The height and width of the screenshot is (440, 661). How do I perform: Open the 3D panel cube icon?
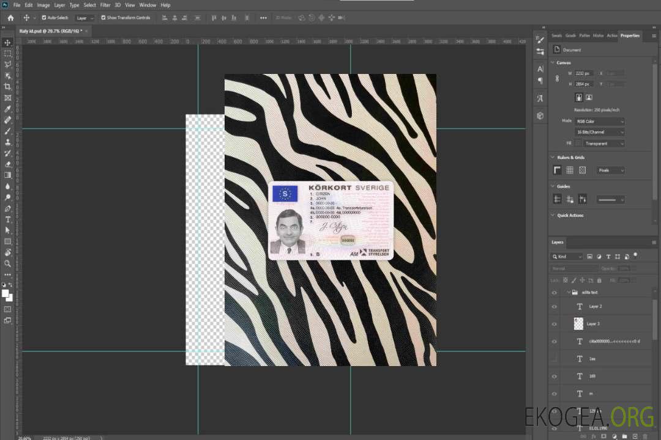click(540, 116)
